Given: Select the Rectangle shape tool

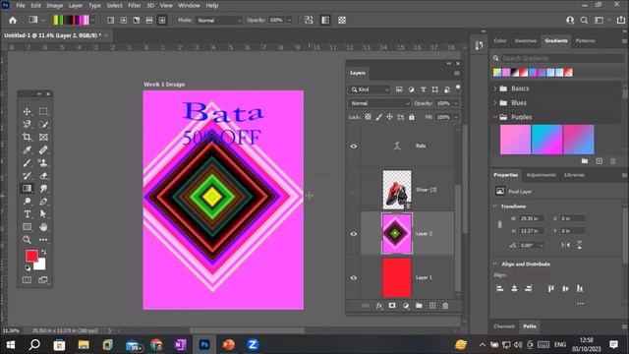Looking at the screenshot, I should click(27, 227).
